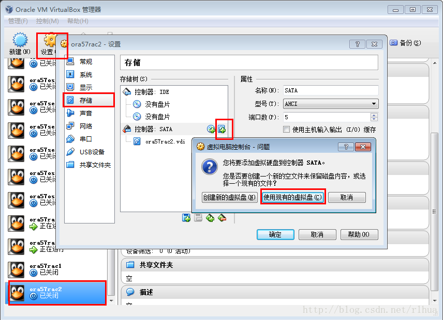The image size is (443, 320).
Task: Select 控制器: IDE in storage tree
Action: click(174, 92)
